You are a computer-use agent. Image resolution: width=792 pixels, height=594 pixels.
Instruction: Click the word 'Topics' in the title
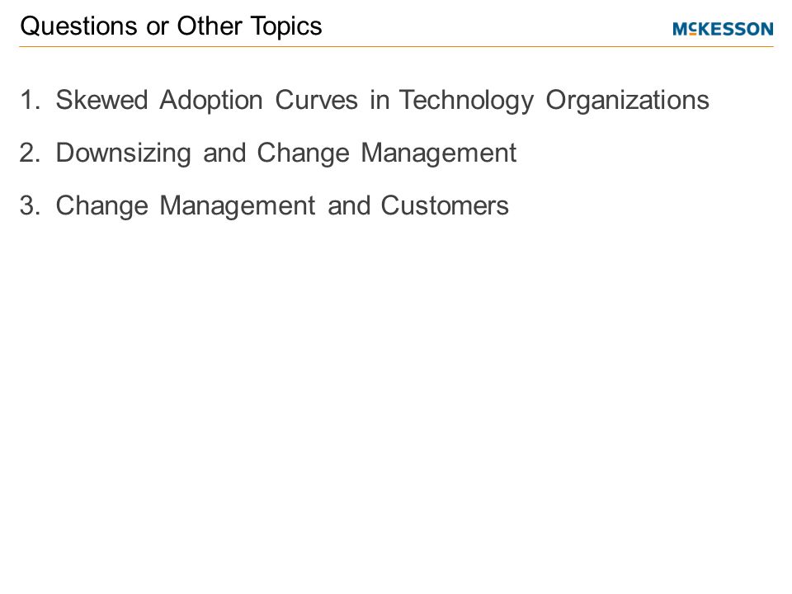point(286,26)
